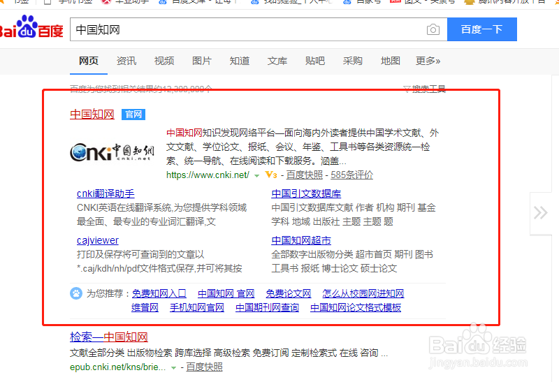Open recommended link 维普网
This screenshot has width=559, height=382.
click(145, 307)
